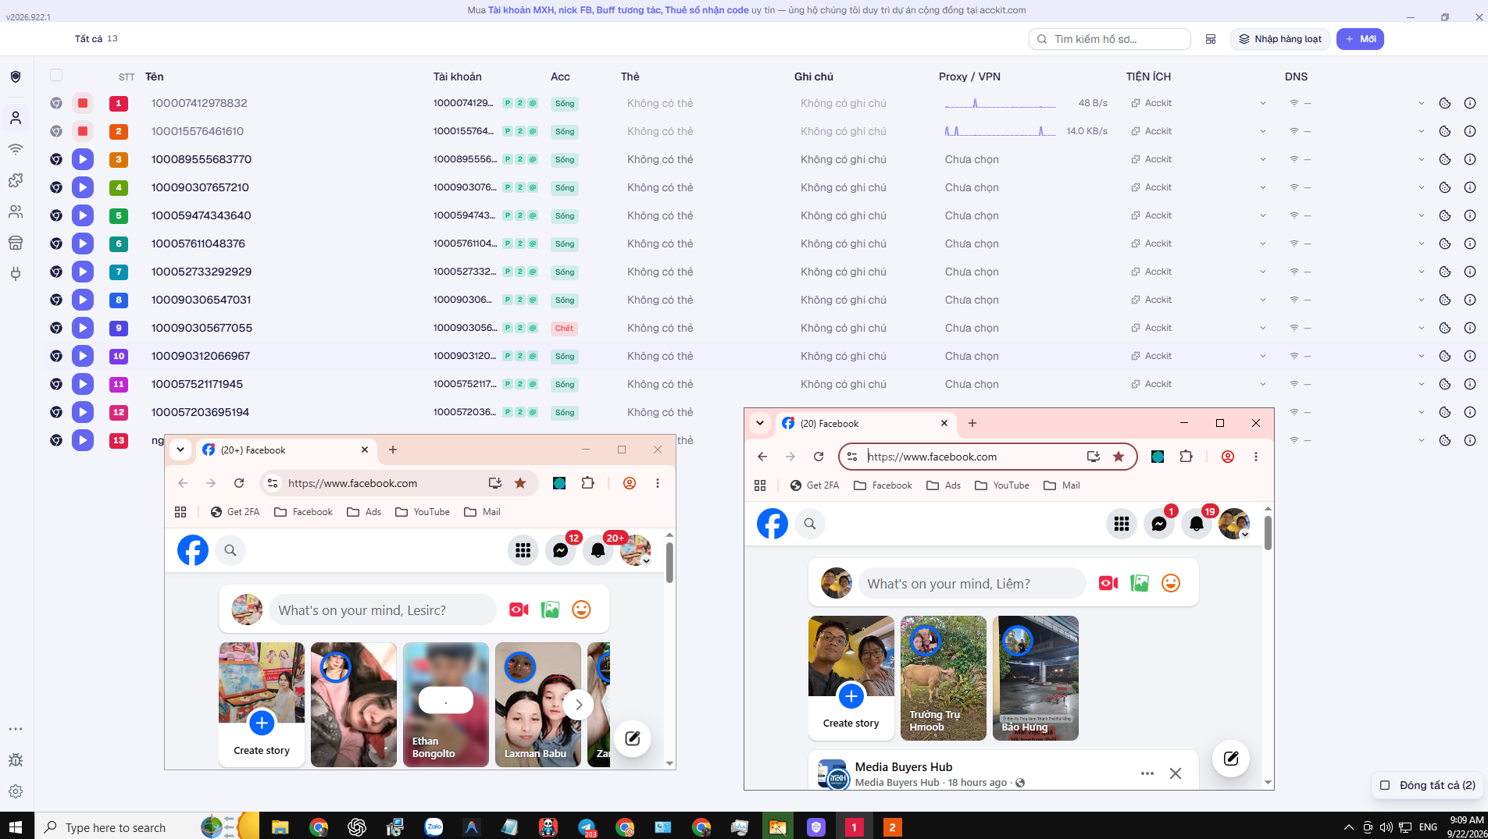Stop the running profile 100007412978832
The height and width of the screenshot is (839, 1488).
coord(83,103)
